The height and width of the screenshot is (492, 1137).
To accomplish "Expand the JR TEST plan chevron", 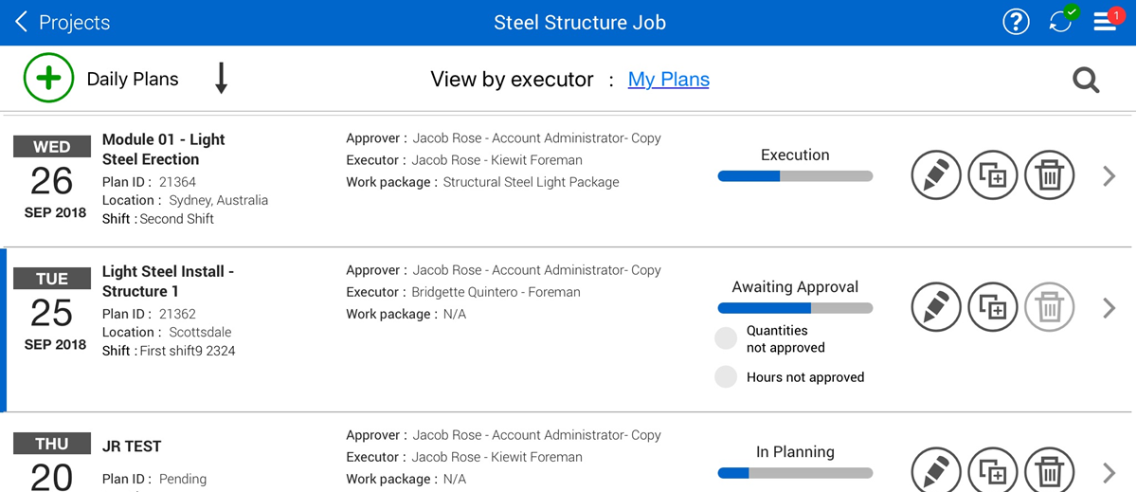I will [x=1109, y=472].
